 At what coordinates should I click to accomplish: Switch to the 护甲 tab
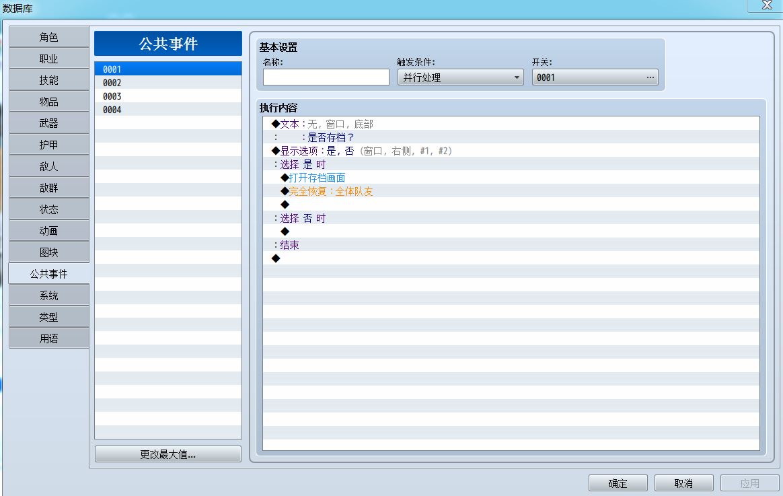click(49, 144)
